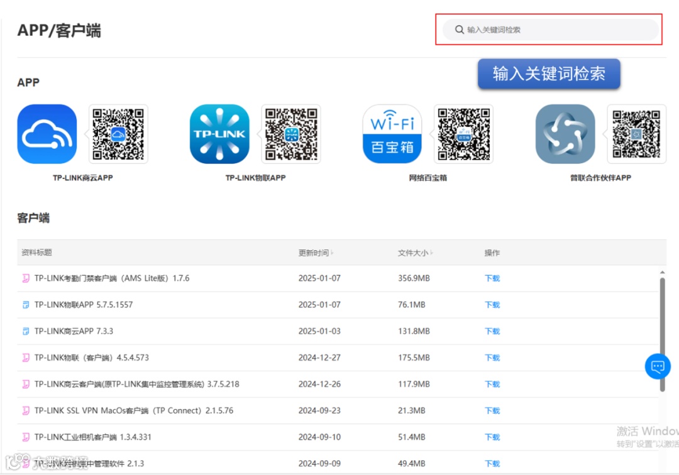Open QR code for TP-LINK物联APP
The height and width of the screenshot is (475, 679).
[291, 134]
